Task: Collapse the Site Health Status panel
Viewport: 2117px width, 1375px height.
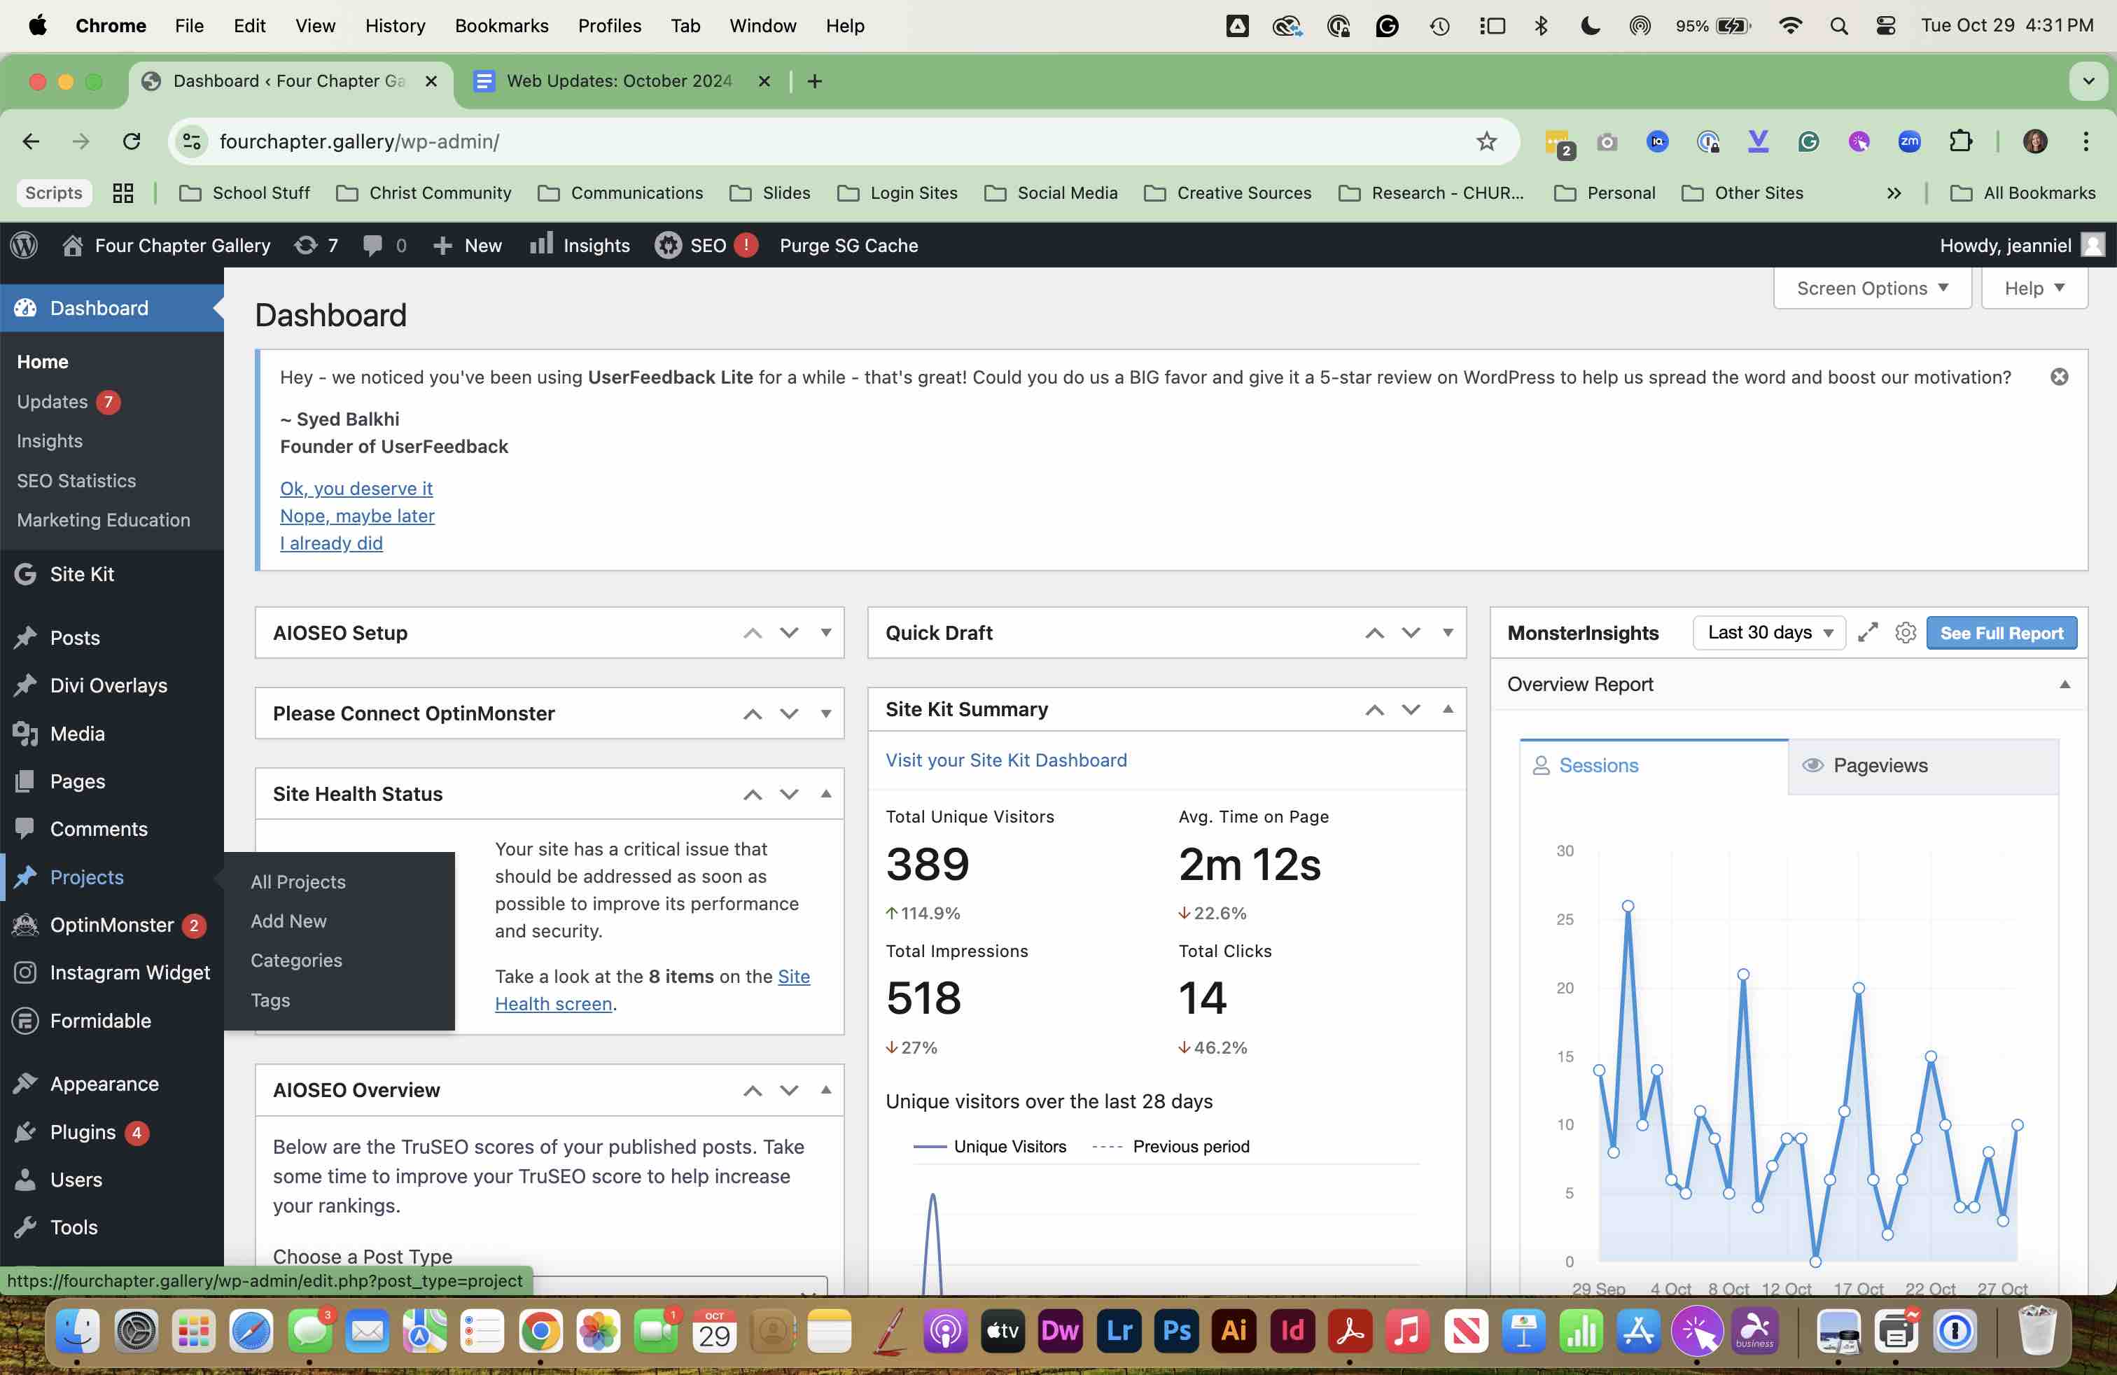Action: (826, 793)
